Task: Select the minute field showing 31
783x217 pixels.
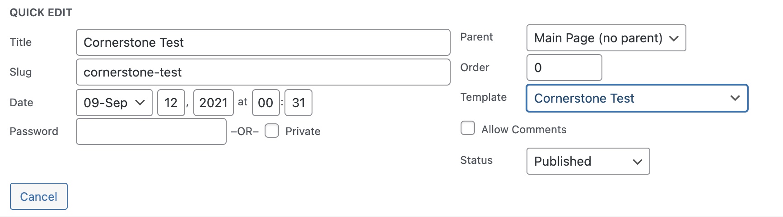Action: 298,103
